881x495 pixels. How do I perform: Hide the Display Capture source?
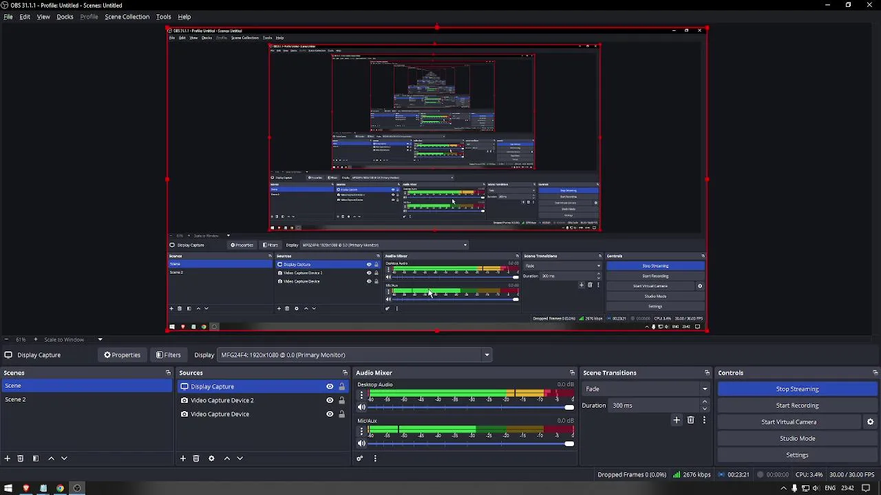[x=330, y=386]
